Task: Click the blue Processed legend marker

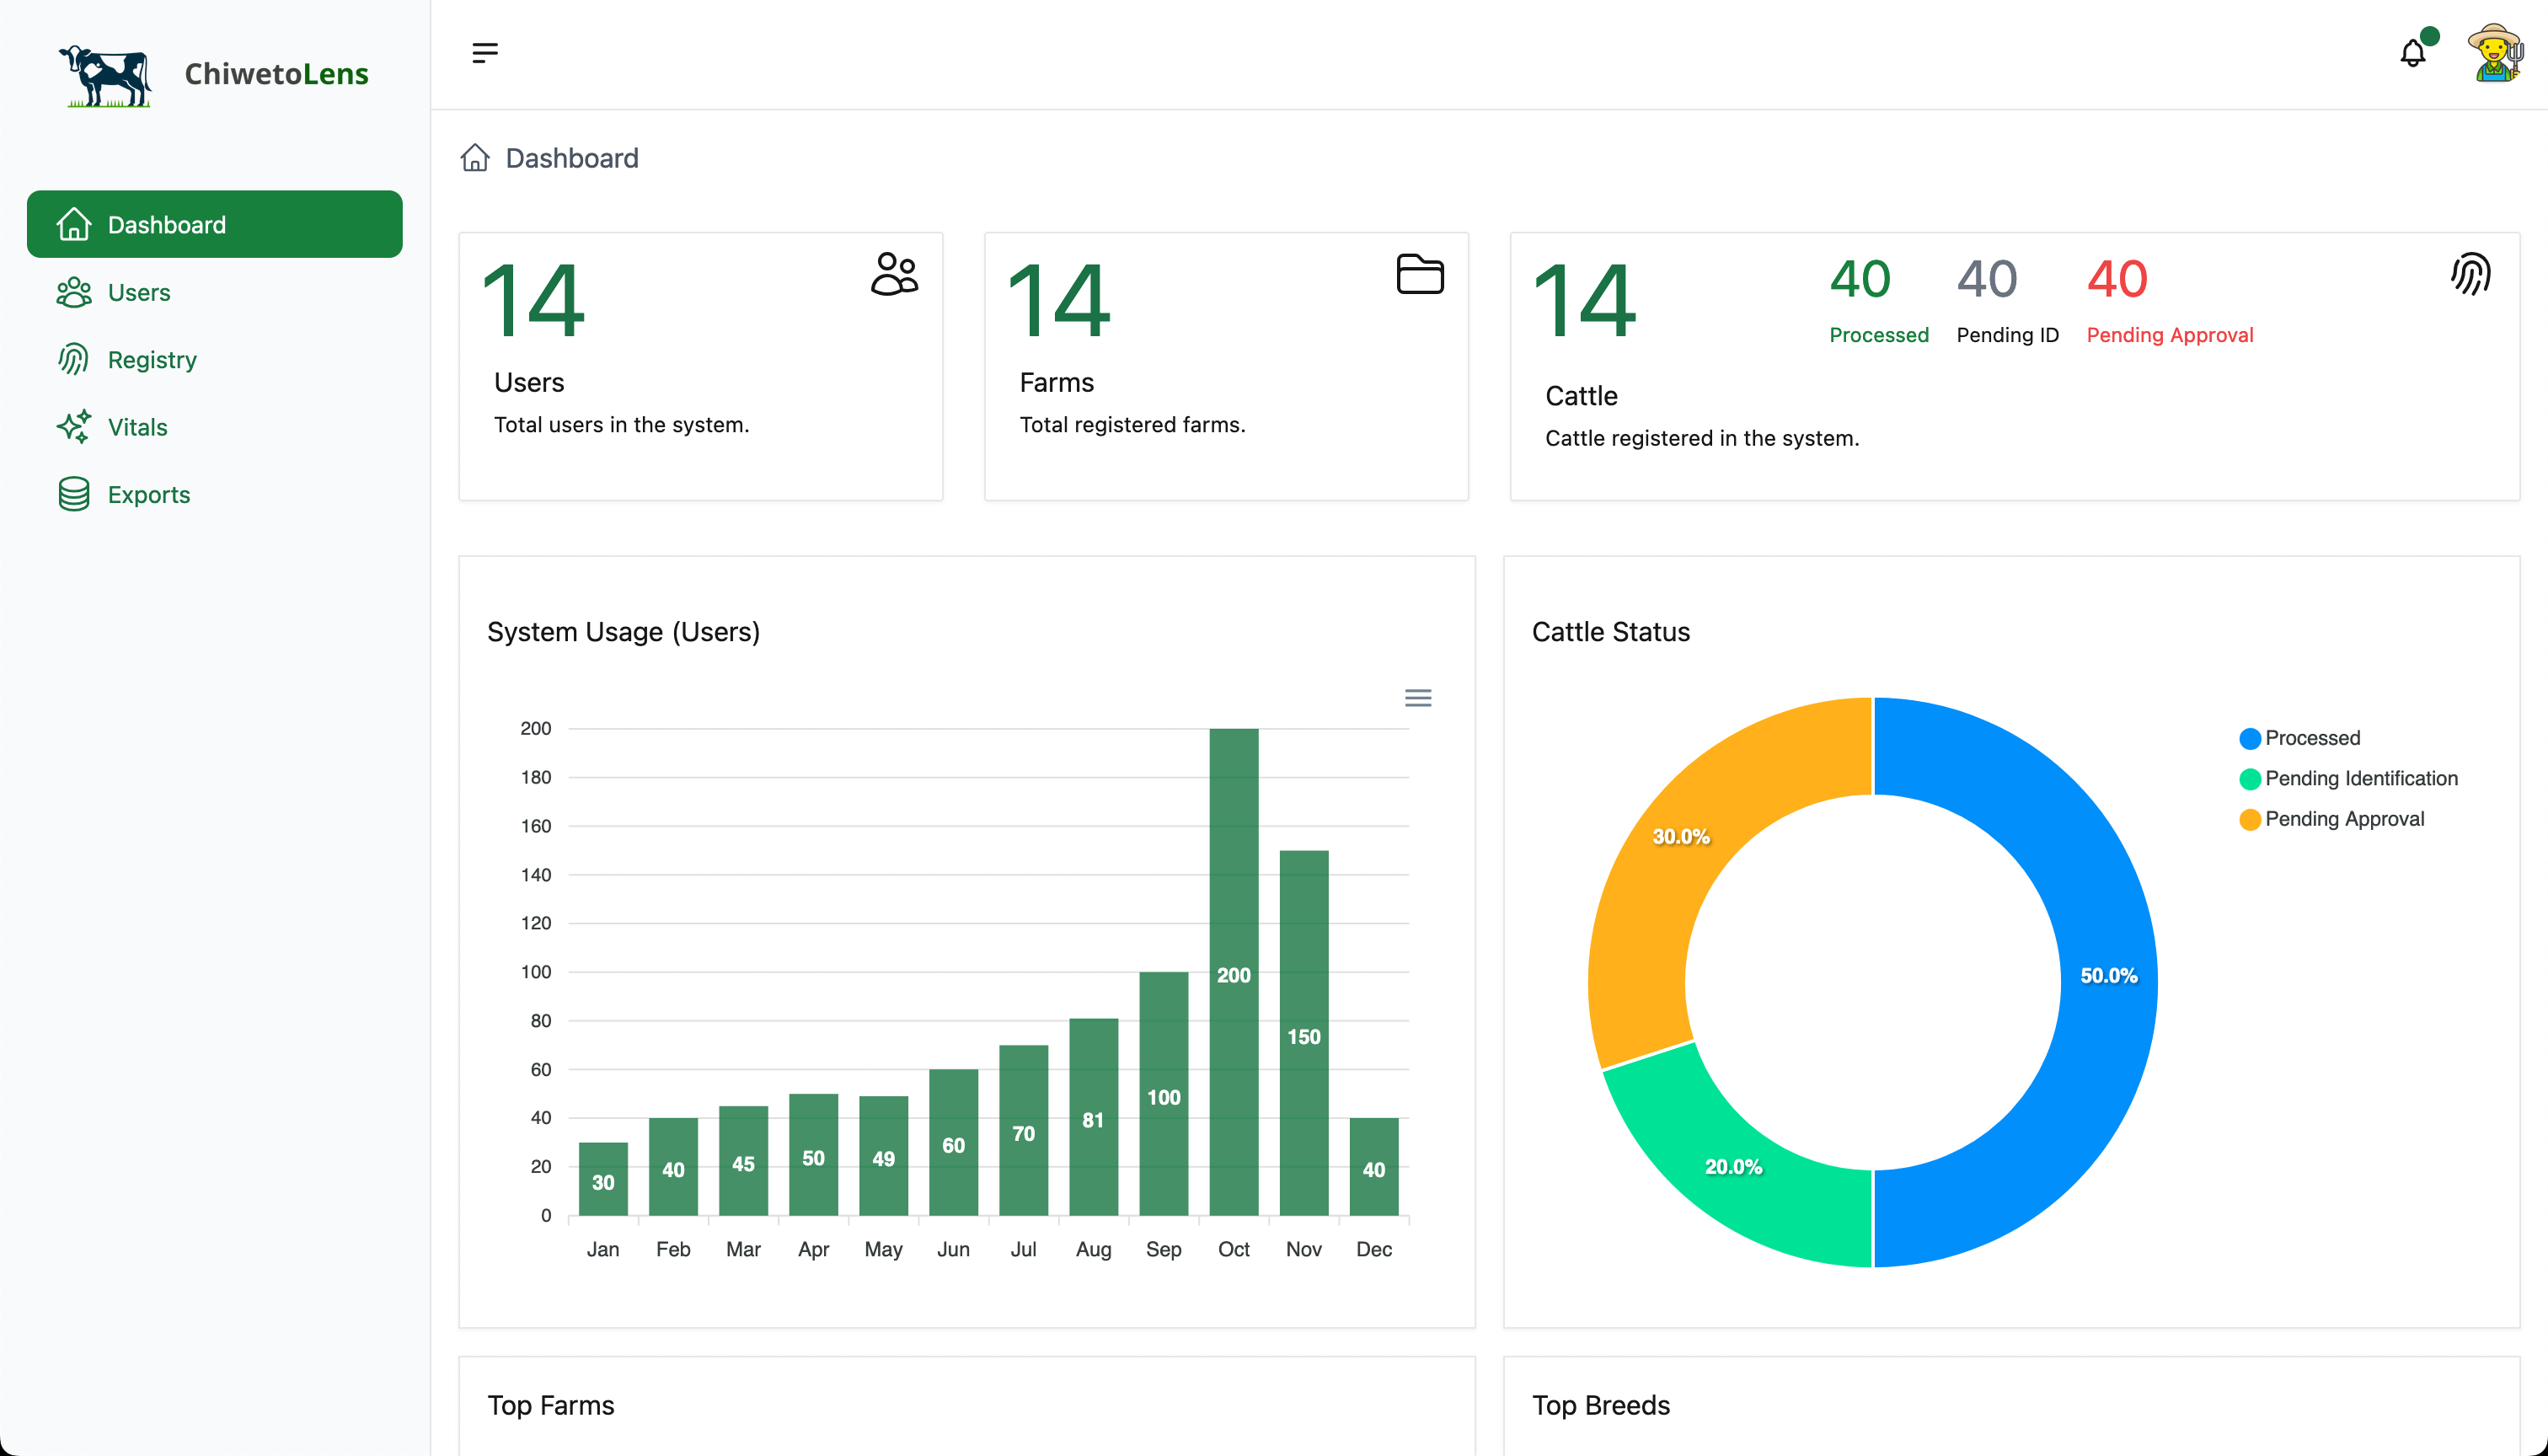Action: pos(2250,739)
